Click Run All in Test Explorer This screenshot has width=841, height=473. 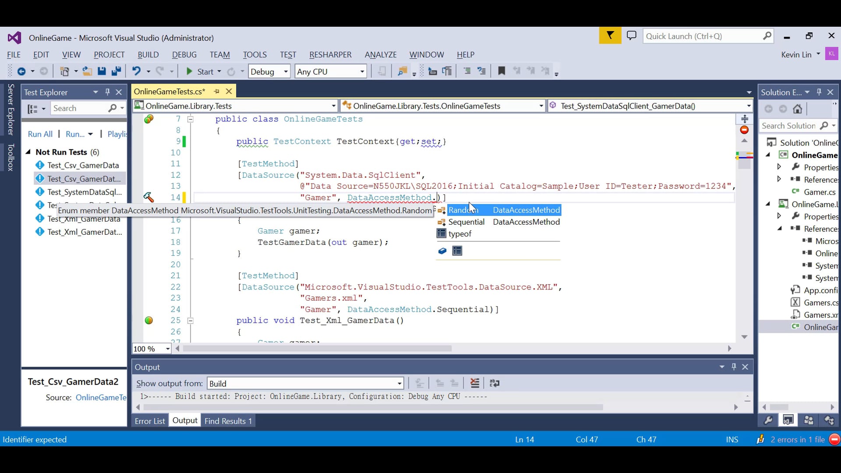(39, 134)
